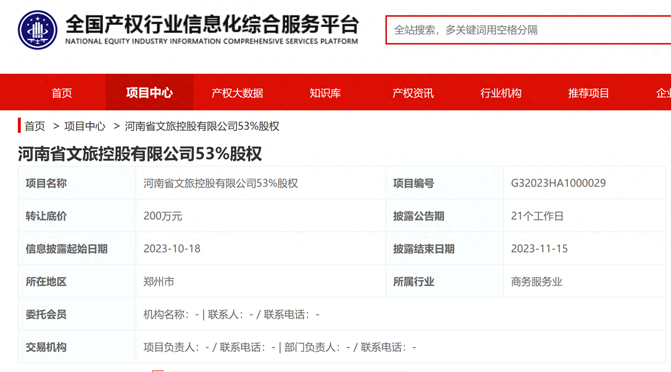Click the 披露结束日期 label cell
Screen dimensions: 671x372
pyautogui.click(x=445, y=248)
